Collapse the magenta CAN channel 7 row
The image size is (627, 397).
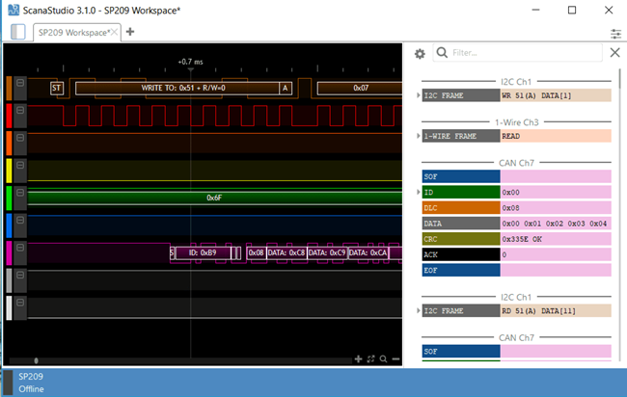click(x=20, y=248)
